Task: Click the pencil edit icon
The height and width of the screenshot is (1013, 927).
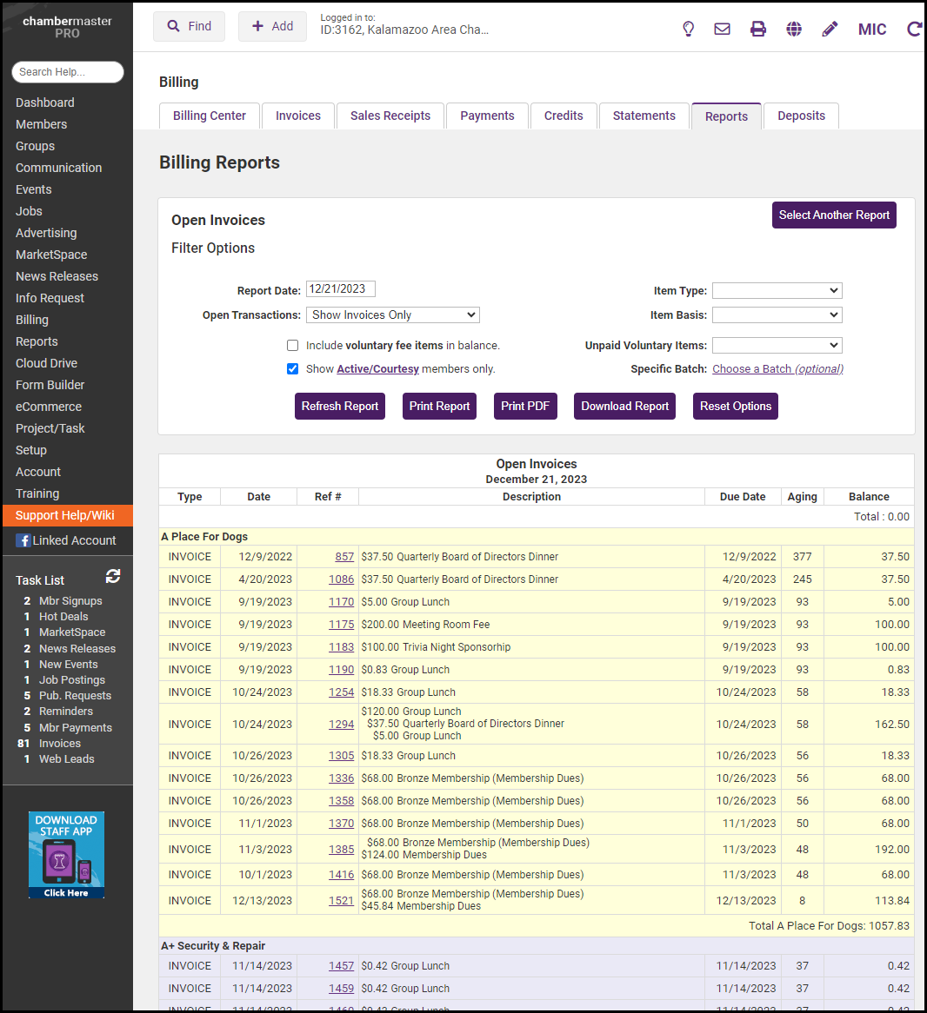Action: point(830,29)
